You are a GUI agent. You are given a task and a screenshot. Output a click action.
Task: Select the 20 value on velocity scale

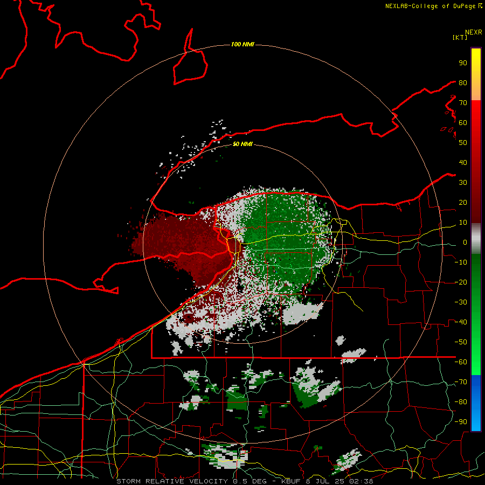click(x=463, y=202)
